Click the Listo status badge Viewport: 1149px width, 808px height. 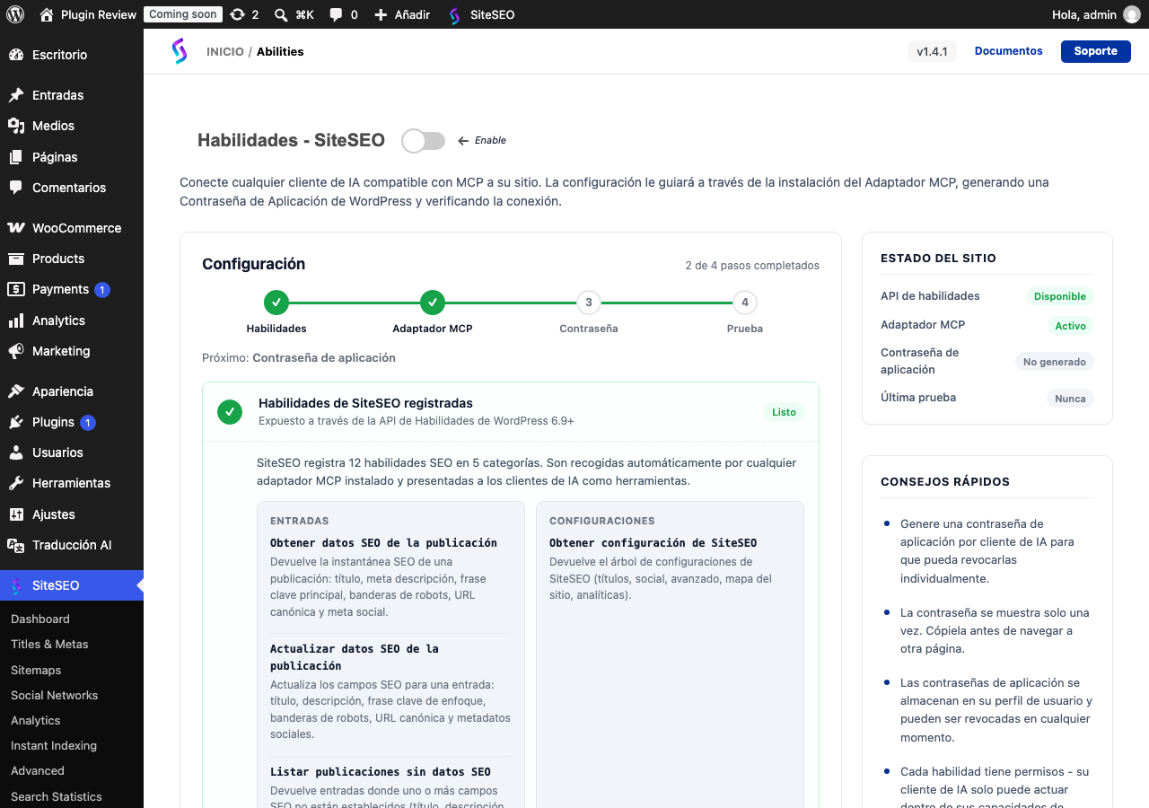pos(785,412)
